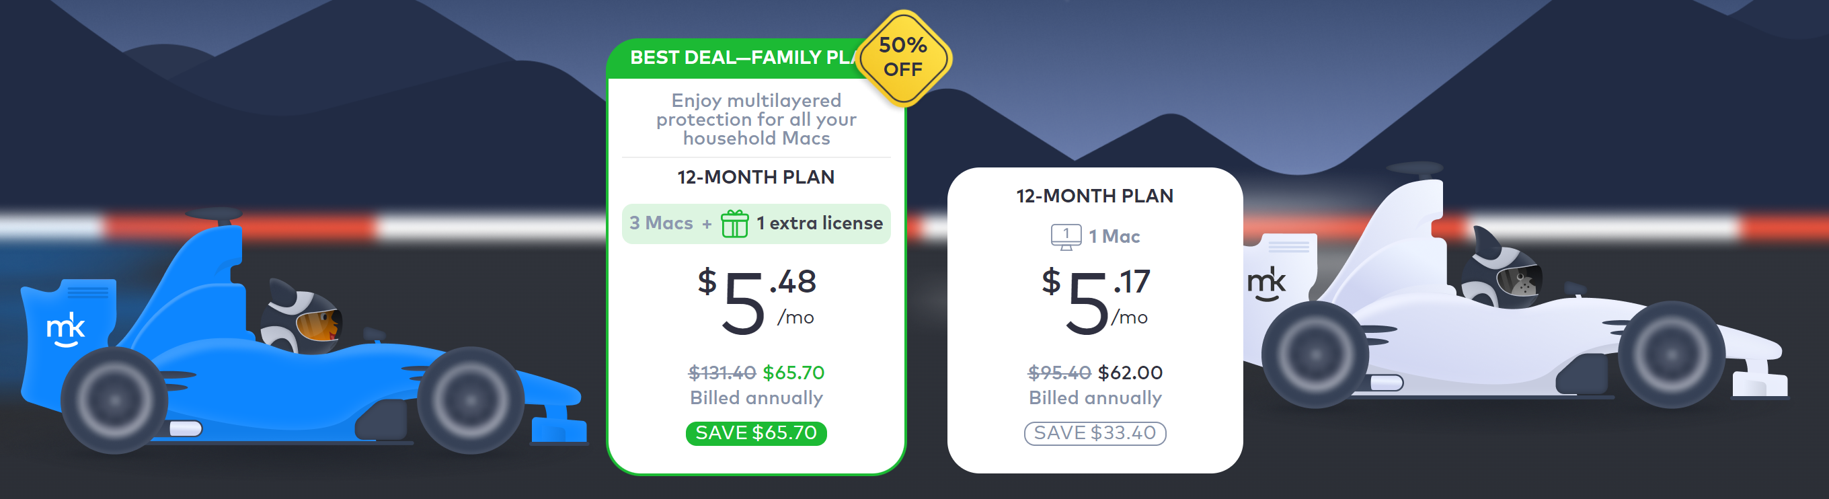The width and height of the screenshot is (1829, 499).
Task: Click the 3 Macs extra license pill
Action: pyautogui.click(x=755, y=223)
